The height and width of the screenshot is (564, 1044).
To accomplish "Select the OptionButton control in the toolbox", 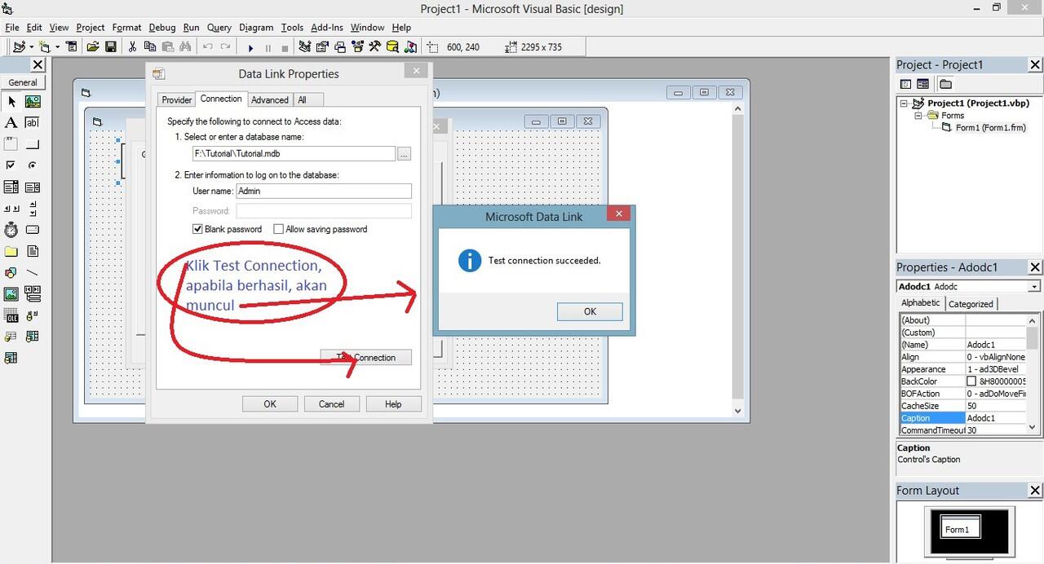I will coord(33,165).
